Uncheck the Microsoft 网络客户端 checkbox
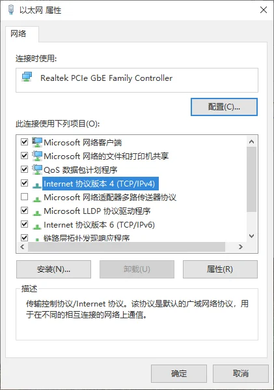Screen dimensions: 274x390 click(x=24, y=142)
